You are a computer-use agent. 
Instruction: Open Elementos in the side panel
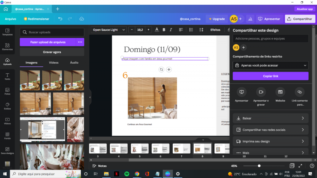click(x=7, y=47)
